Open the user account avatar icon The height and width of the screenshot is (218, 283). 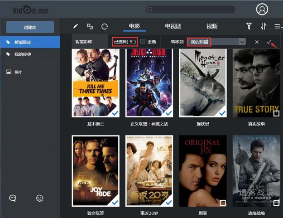tap(262, 9)
